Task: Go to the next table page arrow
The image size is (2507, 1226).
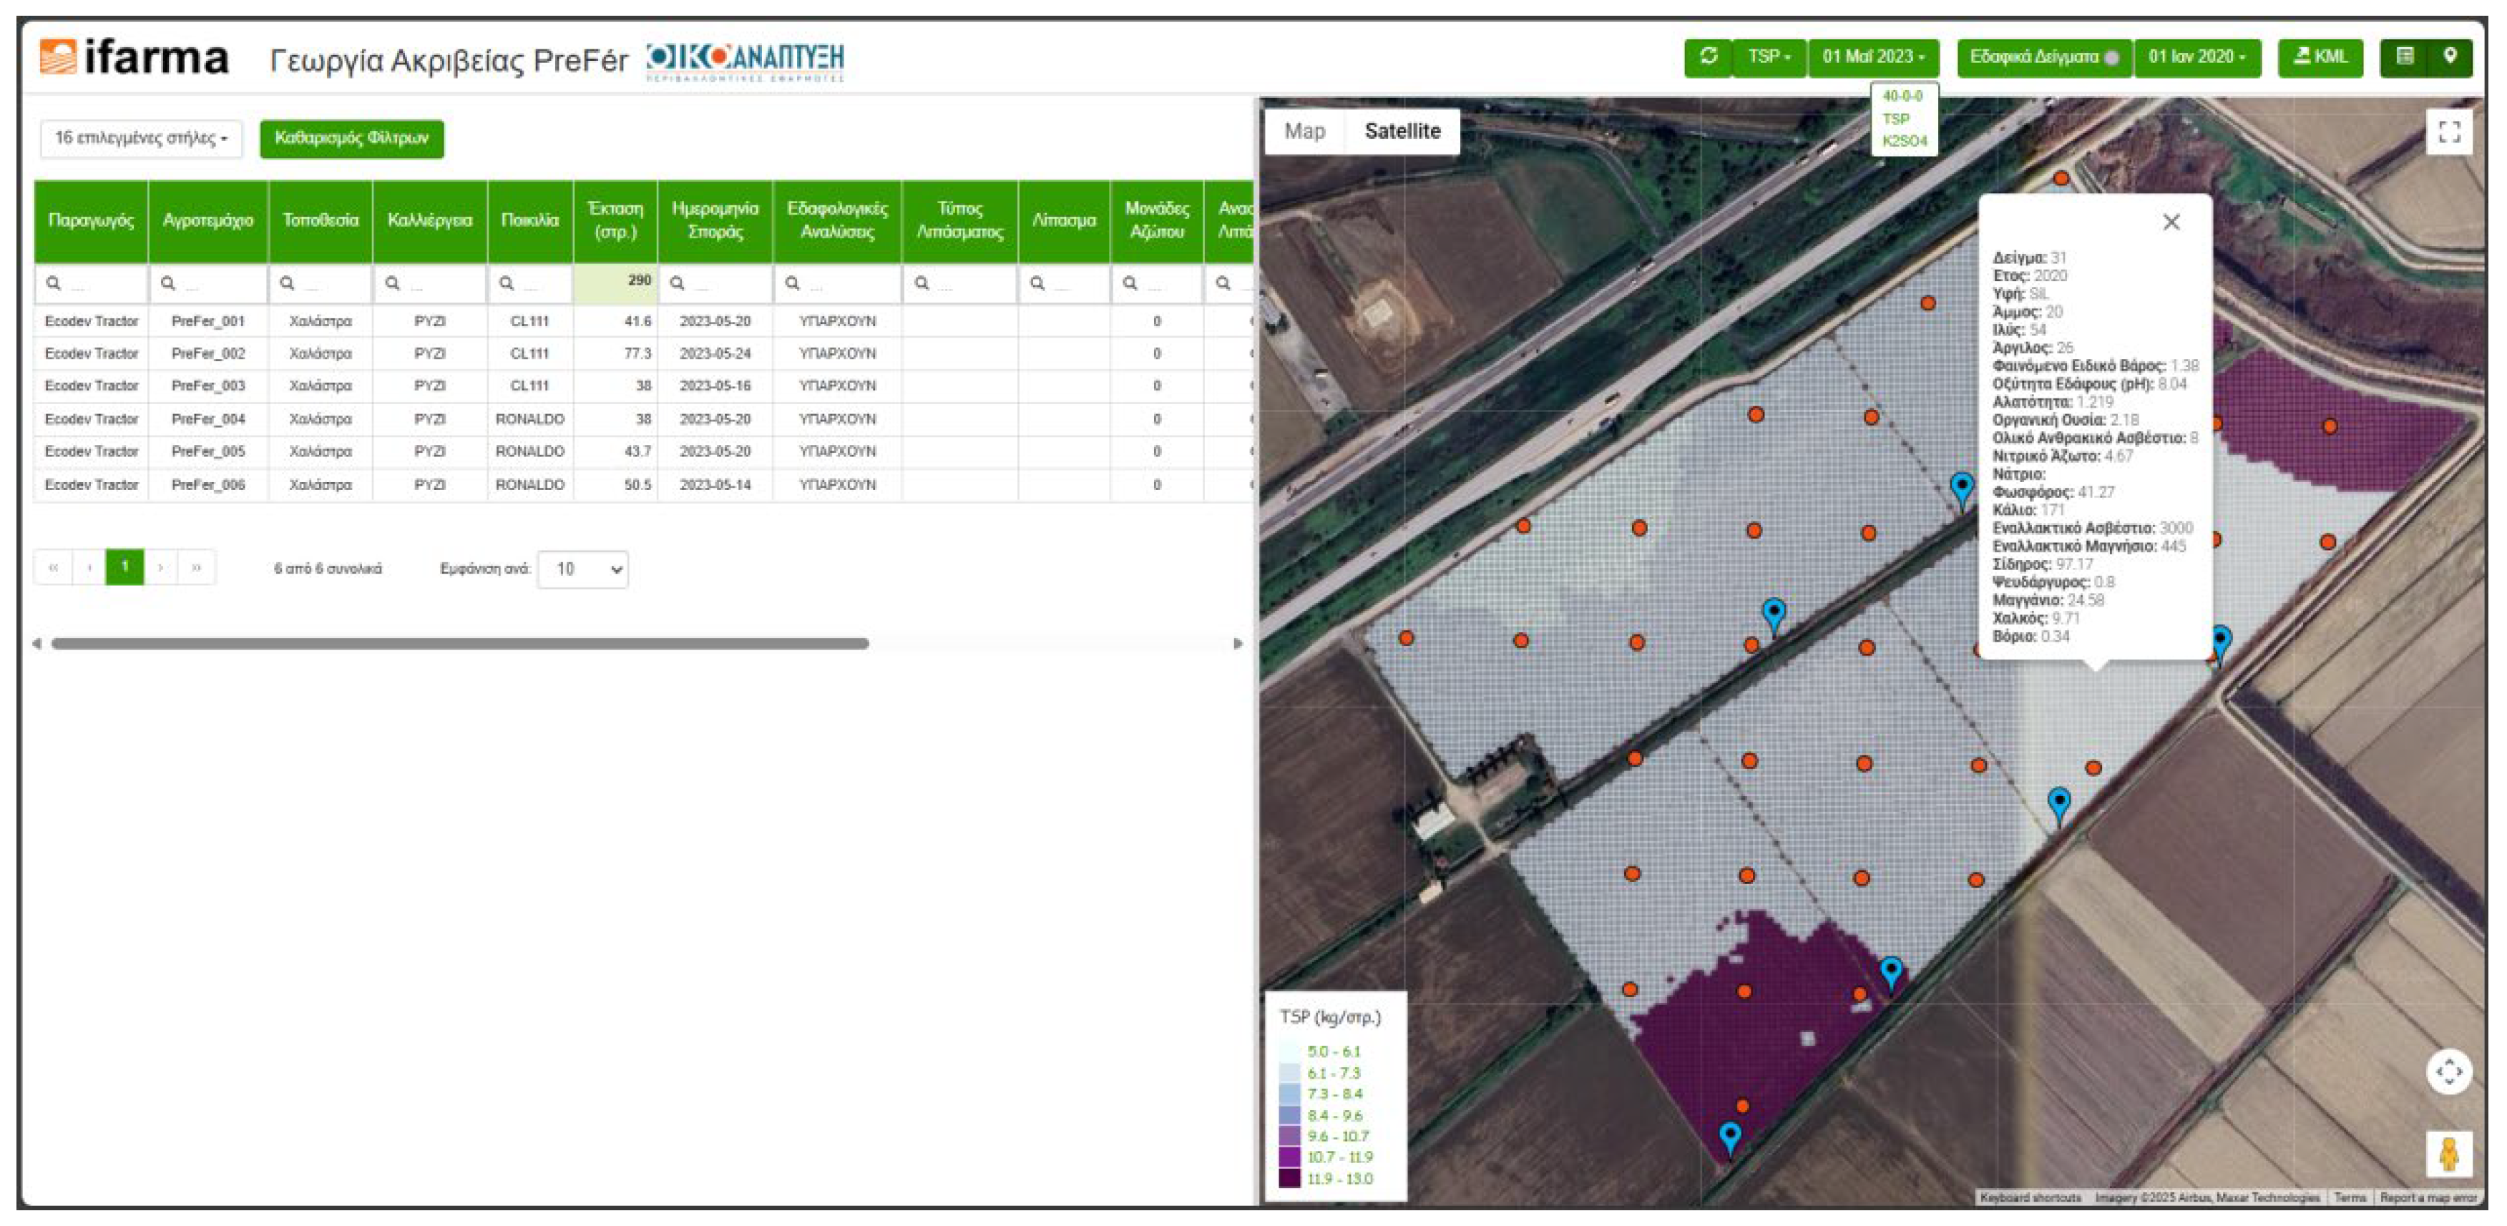Action: click(x=160, y=567)
